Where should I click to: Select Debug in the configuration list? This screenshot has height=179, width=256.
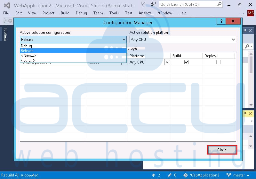pyautogui.click(x=73, y=46)
